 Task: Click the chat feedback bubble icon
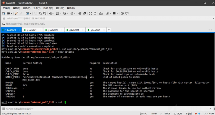127,13
